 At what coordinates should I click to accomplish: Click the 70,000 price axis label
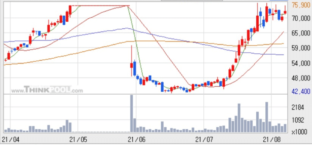coord(301,18)
